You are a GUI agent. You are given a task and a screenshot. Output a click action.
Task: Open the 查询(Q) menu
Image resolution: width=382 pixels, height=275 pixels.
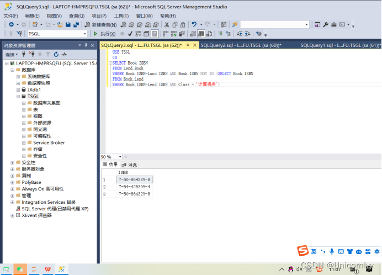point(77,16)
